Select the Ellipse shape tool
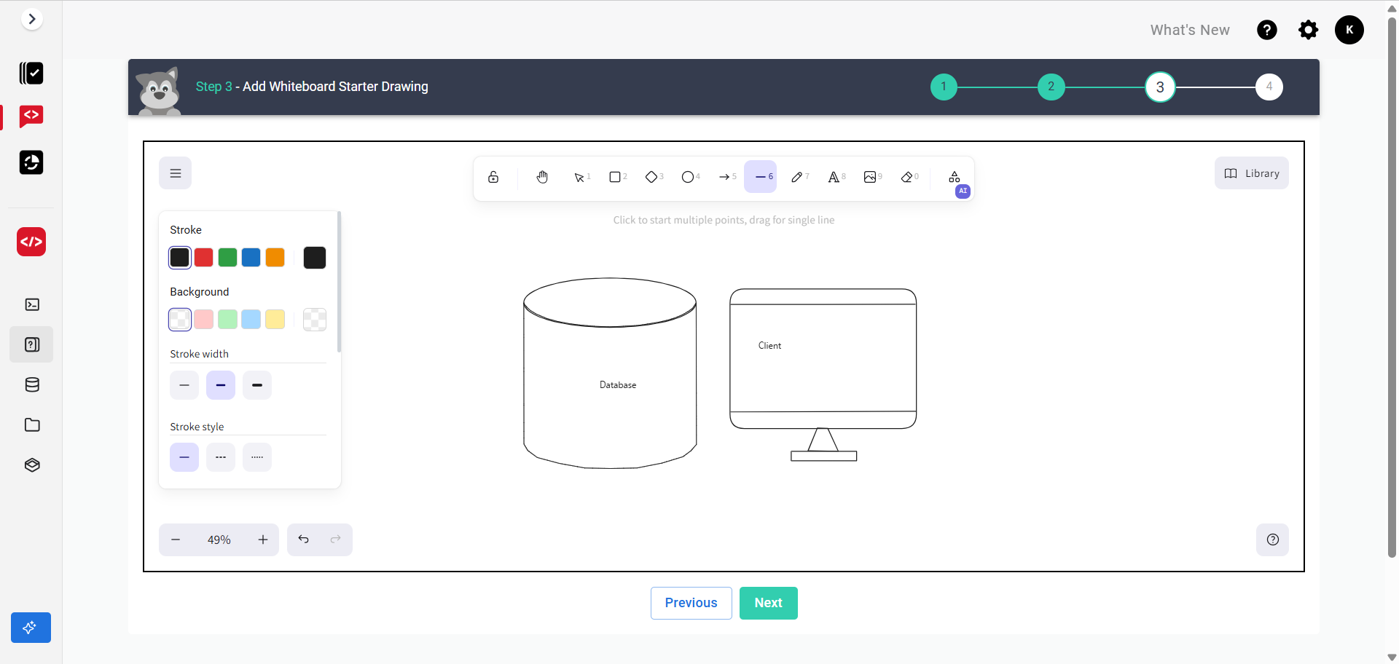 pos(688,177)
